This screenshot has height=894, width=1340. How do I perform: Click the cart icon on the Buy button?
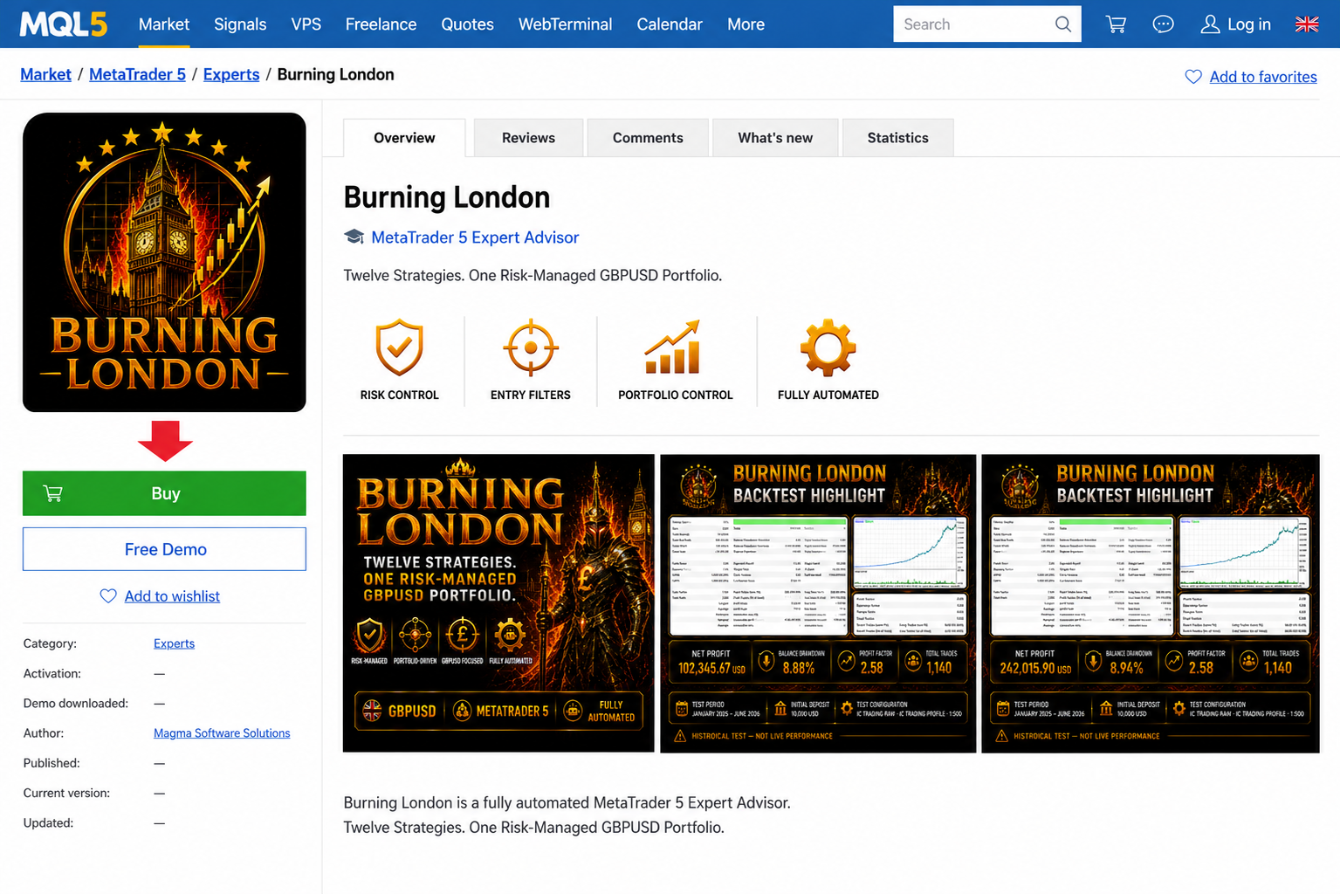(53, 493)
